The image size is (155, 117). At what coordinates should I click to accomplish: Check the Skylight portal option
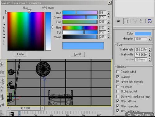pos(118,91)
